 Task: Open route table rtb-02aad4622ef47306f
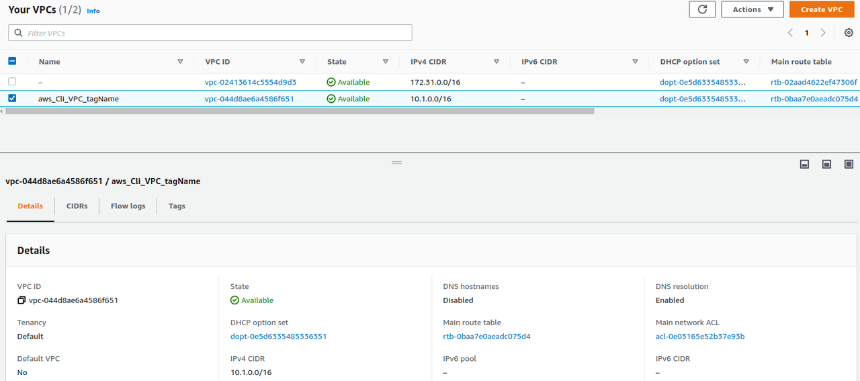(814, 82)
